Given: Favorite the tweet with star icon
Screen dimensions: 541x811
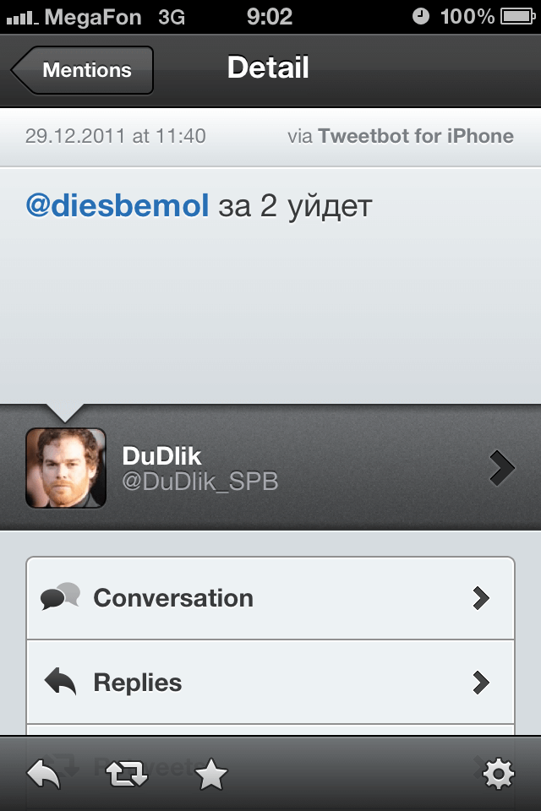Looking at the screenshot, I should pos(210,774).
